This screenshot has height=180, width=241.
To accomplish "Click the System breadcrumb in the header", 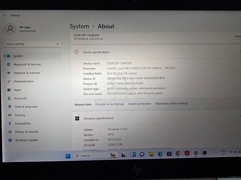I will click(x=79, y=26).
